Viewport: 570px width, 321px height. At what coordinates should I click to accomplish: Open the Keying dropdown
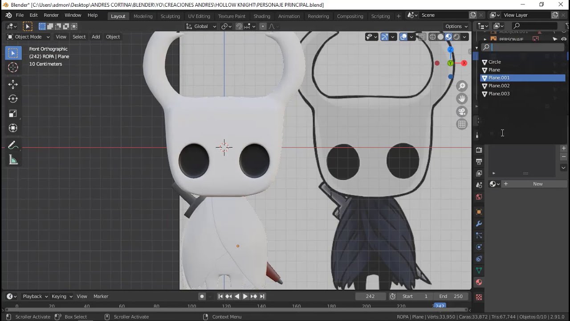[62, 296]
